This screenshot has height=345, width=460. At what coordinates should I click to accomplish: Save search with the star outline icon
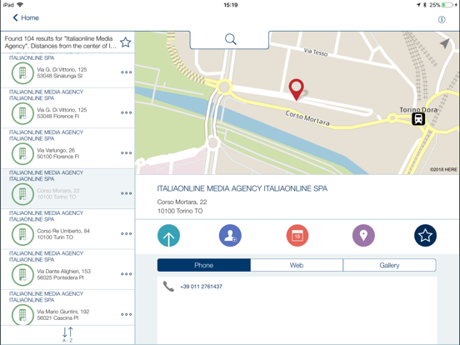click(x=126, y=42)
